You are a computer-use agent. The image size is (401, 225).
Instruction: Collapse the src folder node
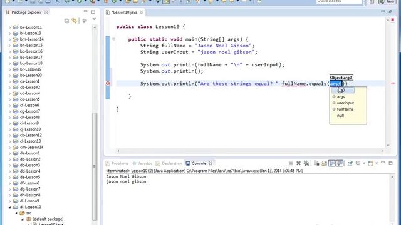[16, 213]
